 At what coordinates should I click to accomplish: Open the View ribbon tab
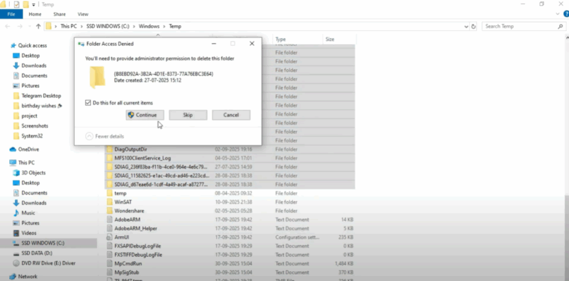tap(83, 14)
